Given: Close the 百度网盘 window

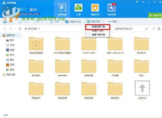Looking at the screenshot, I should 160,2.
